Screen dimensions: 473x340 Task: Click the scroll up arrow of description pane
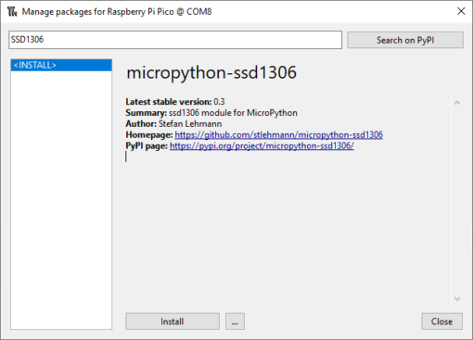tap(457, 103)
